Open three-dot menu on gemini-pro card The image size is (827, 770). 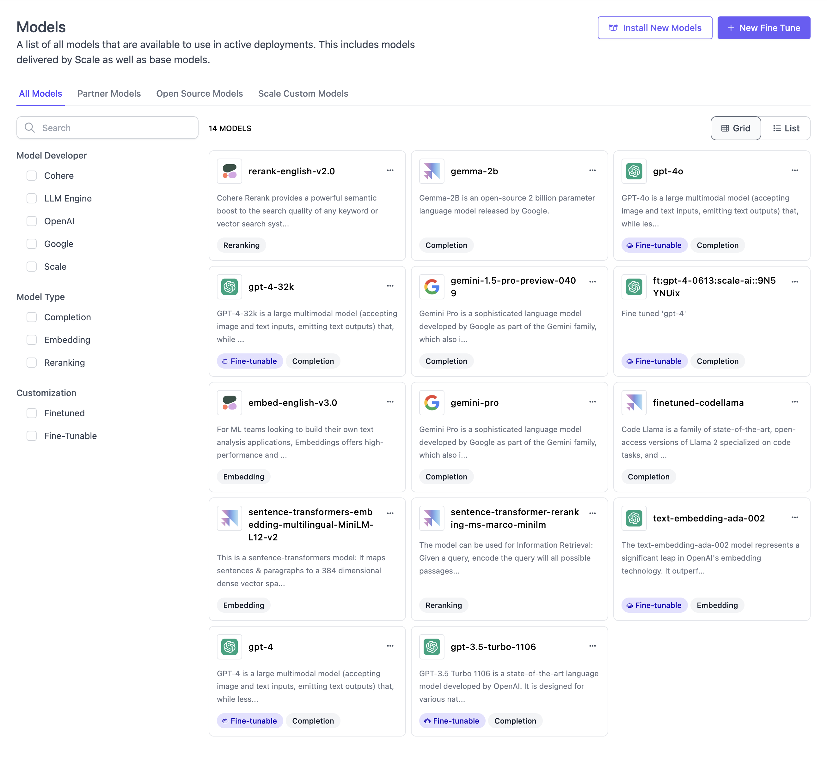pos(592,402)
